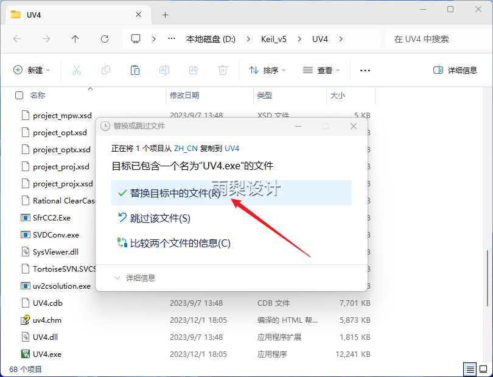Viewport: 493px width, 377px height.
Task: Open the Share icon in the toolbar
Action: (x=193, y=70)
